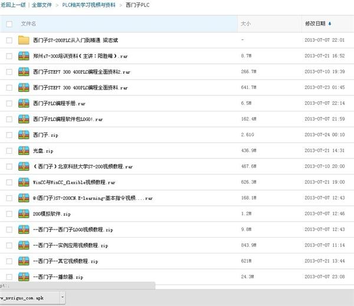The image size is (354, 306).
Task: Click archive icon of 西门子PLC编程软件包LOGO!.rar
Action: (x=24, y=119)
